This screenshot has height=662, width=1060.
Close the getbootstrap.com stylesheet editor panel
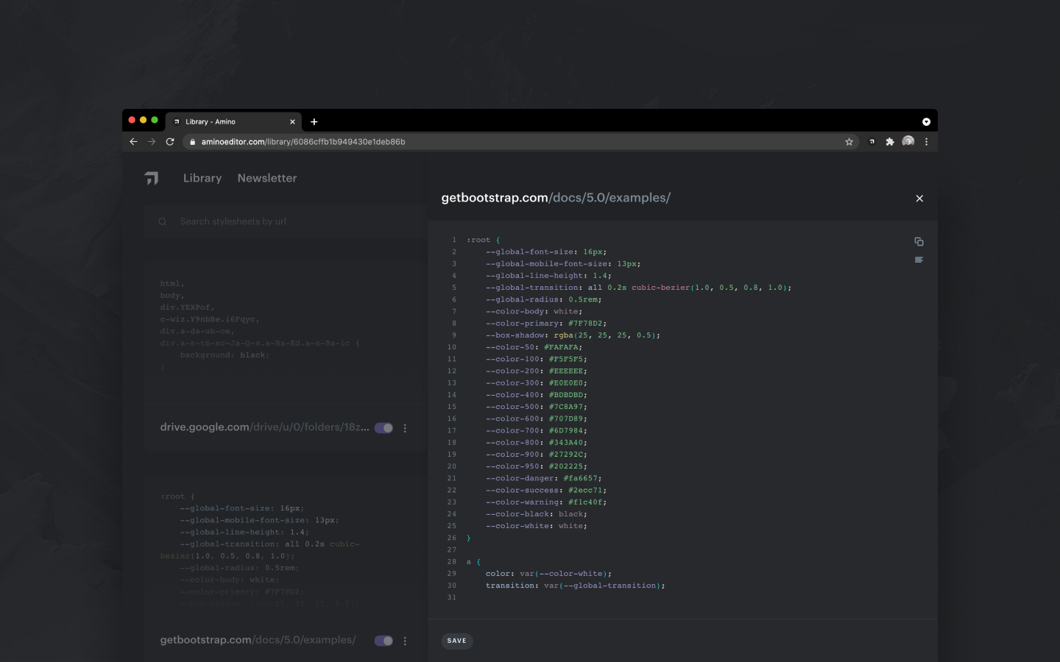pyautogui.click(x=919, y=199)
